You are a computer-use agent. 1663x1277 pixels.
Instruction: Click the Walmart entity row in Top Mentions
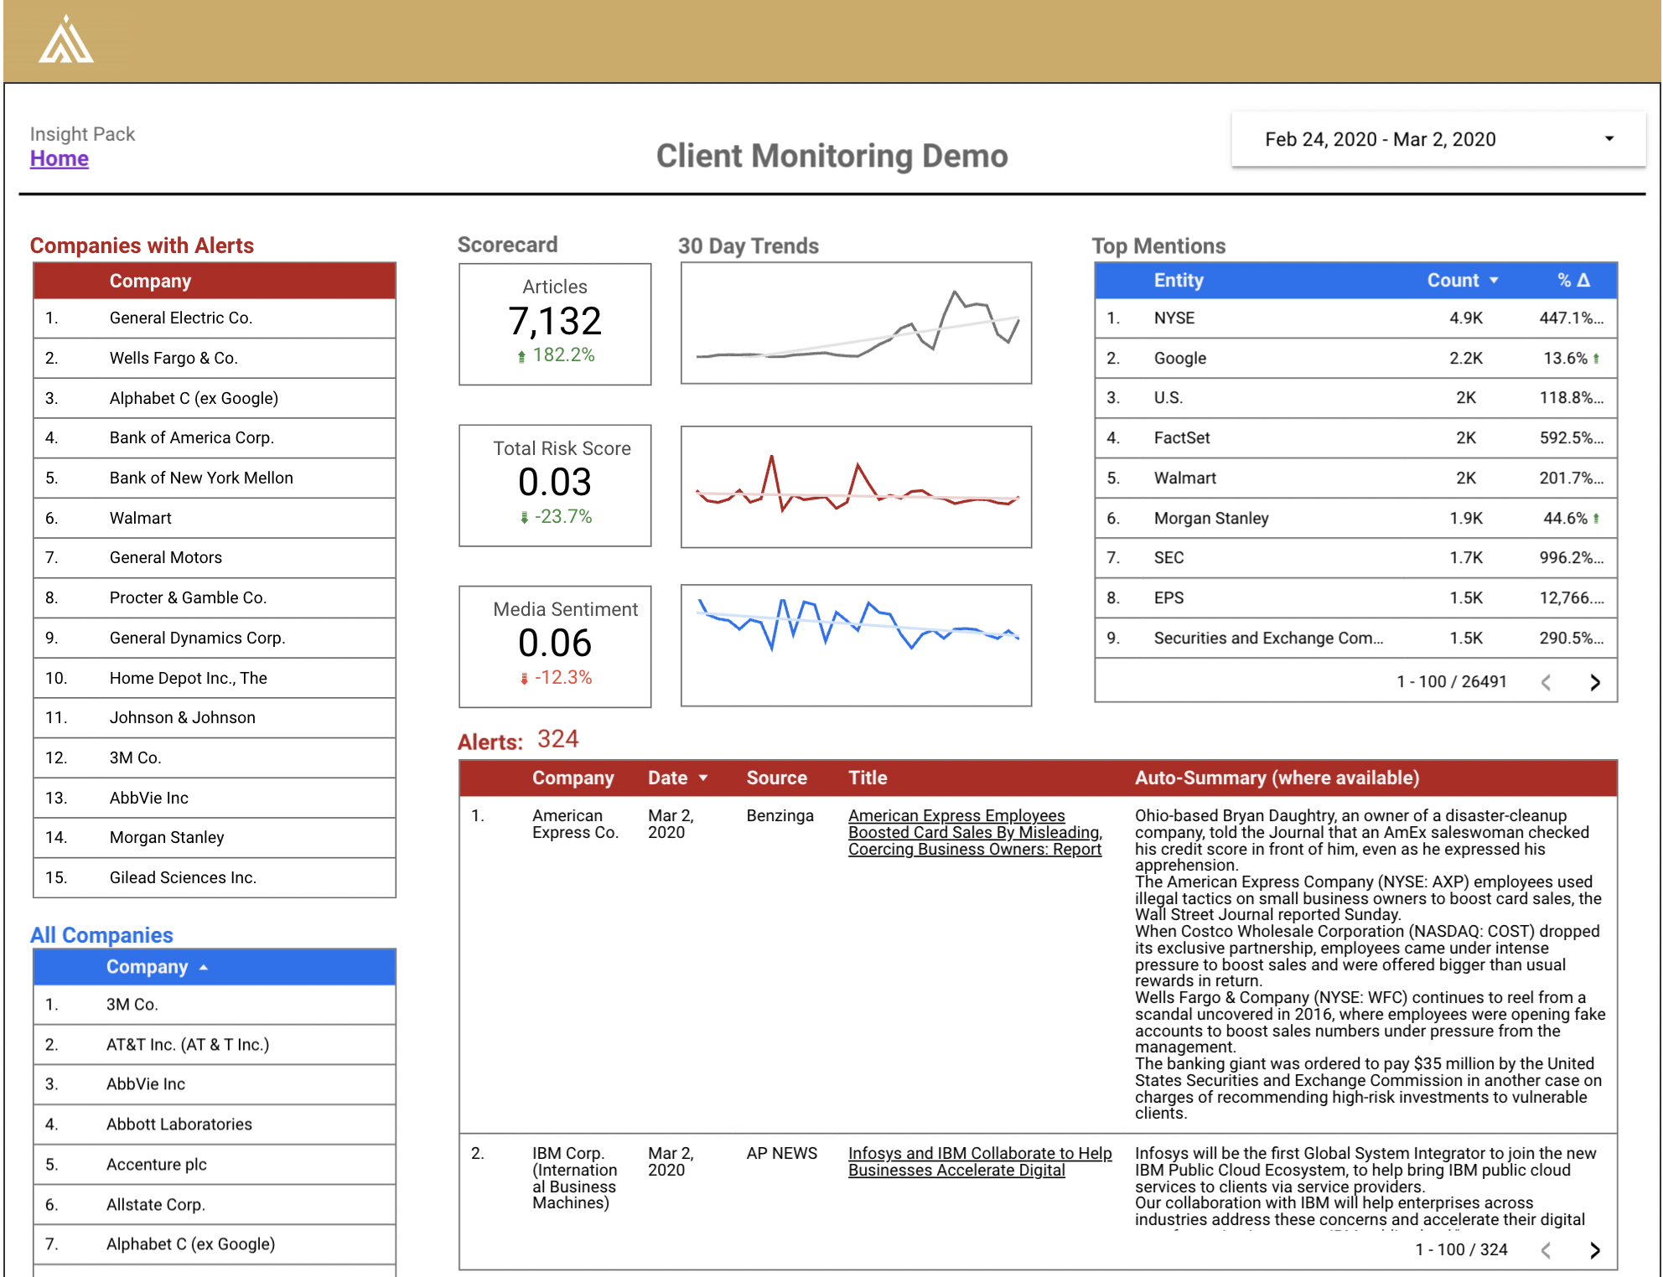pos(1355,478)
